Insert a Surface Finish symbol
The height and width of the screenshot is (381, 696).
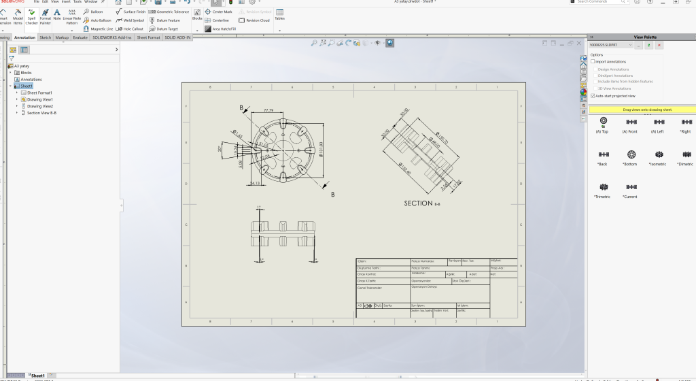(x=129, y=12)
